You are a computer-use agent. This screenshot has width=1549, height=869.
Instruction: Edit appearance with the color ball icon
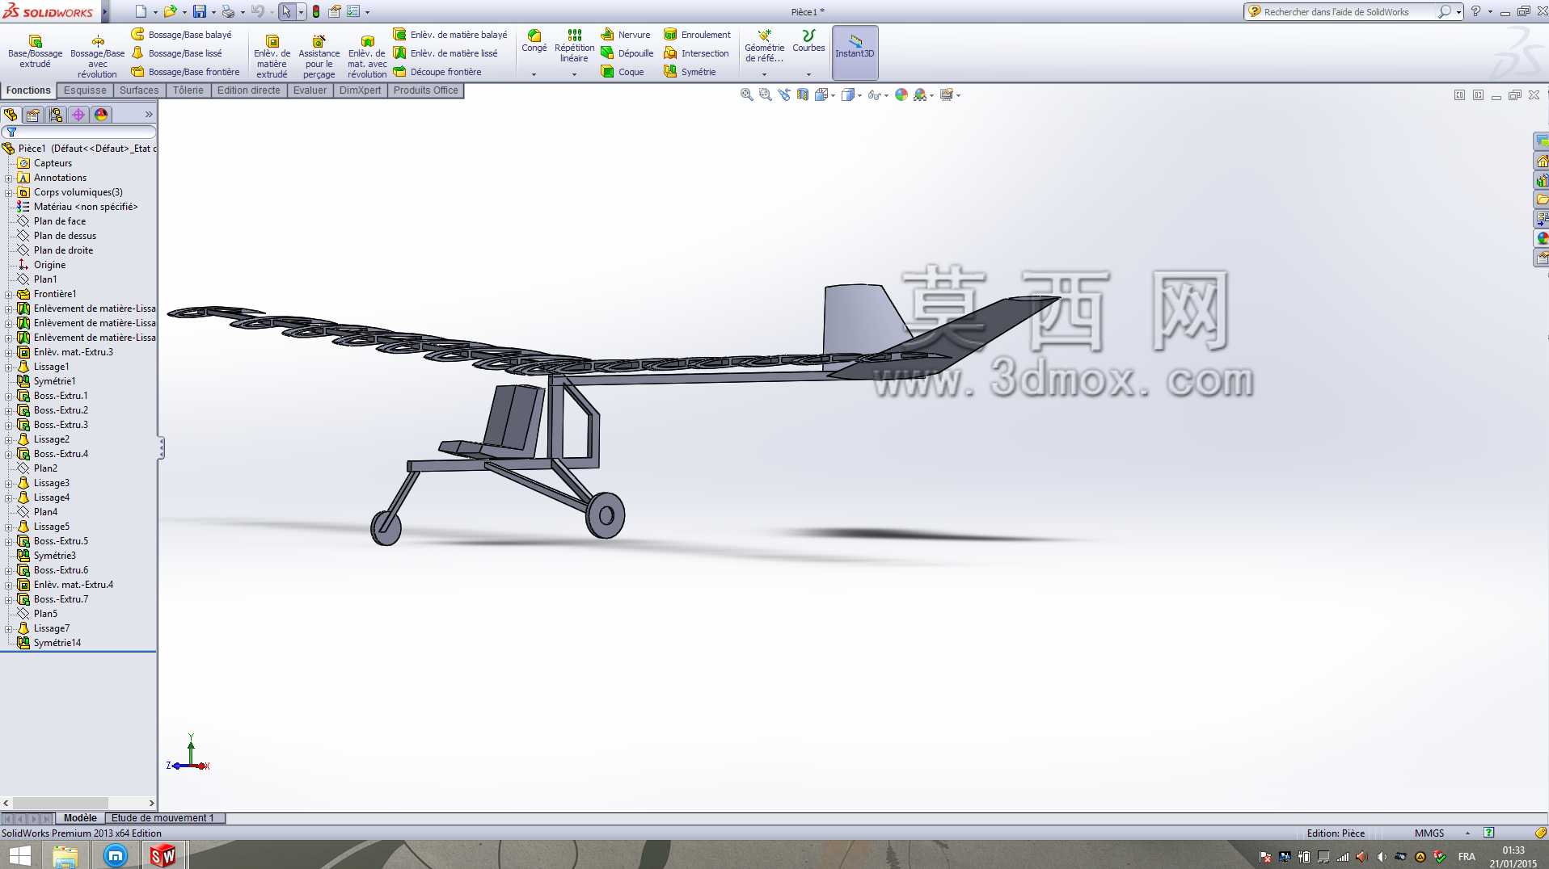point(901,94)
